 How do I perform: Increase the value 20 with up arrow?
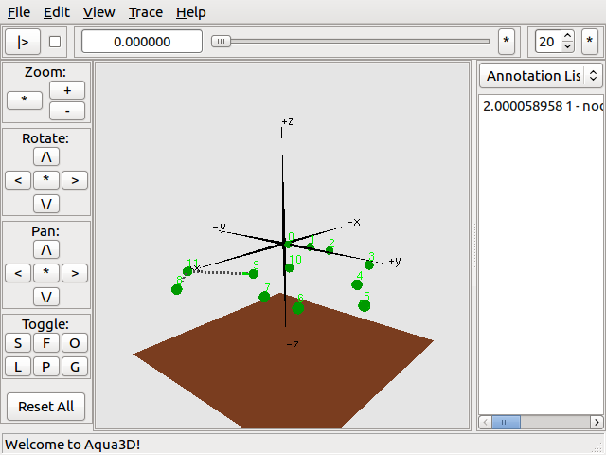click(567, 37)
